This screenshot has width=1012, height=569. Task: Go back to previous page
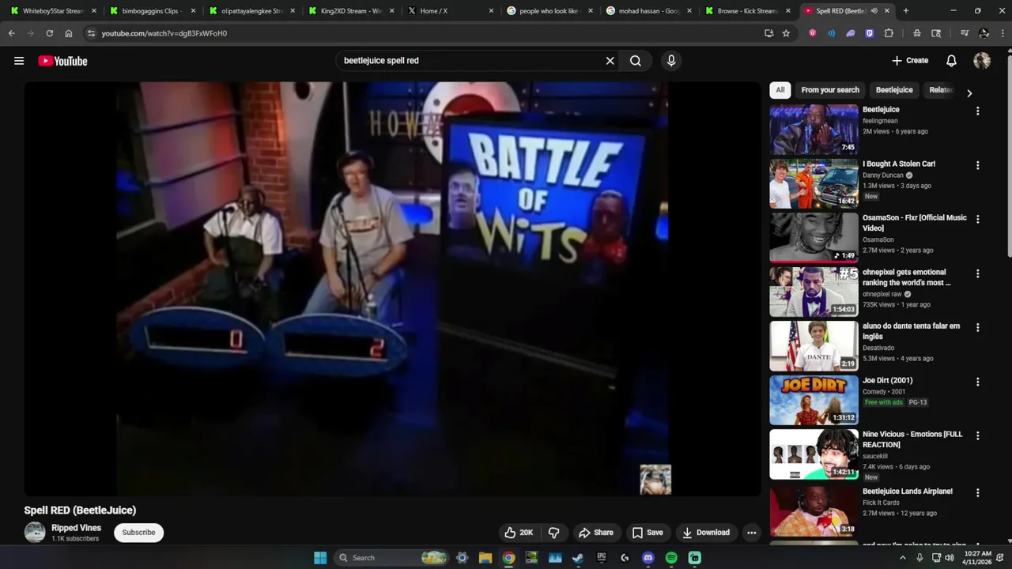pyautogui.click(x=11, y=33)
